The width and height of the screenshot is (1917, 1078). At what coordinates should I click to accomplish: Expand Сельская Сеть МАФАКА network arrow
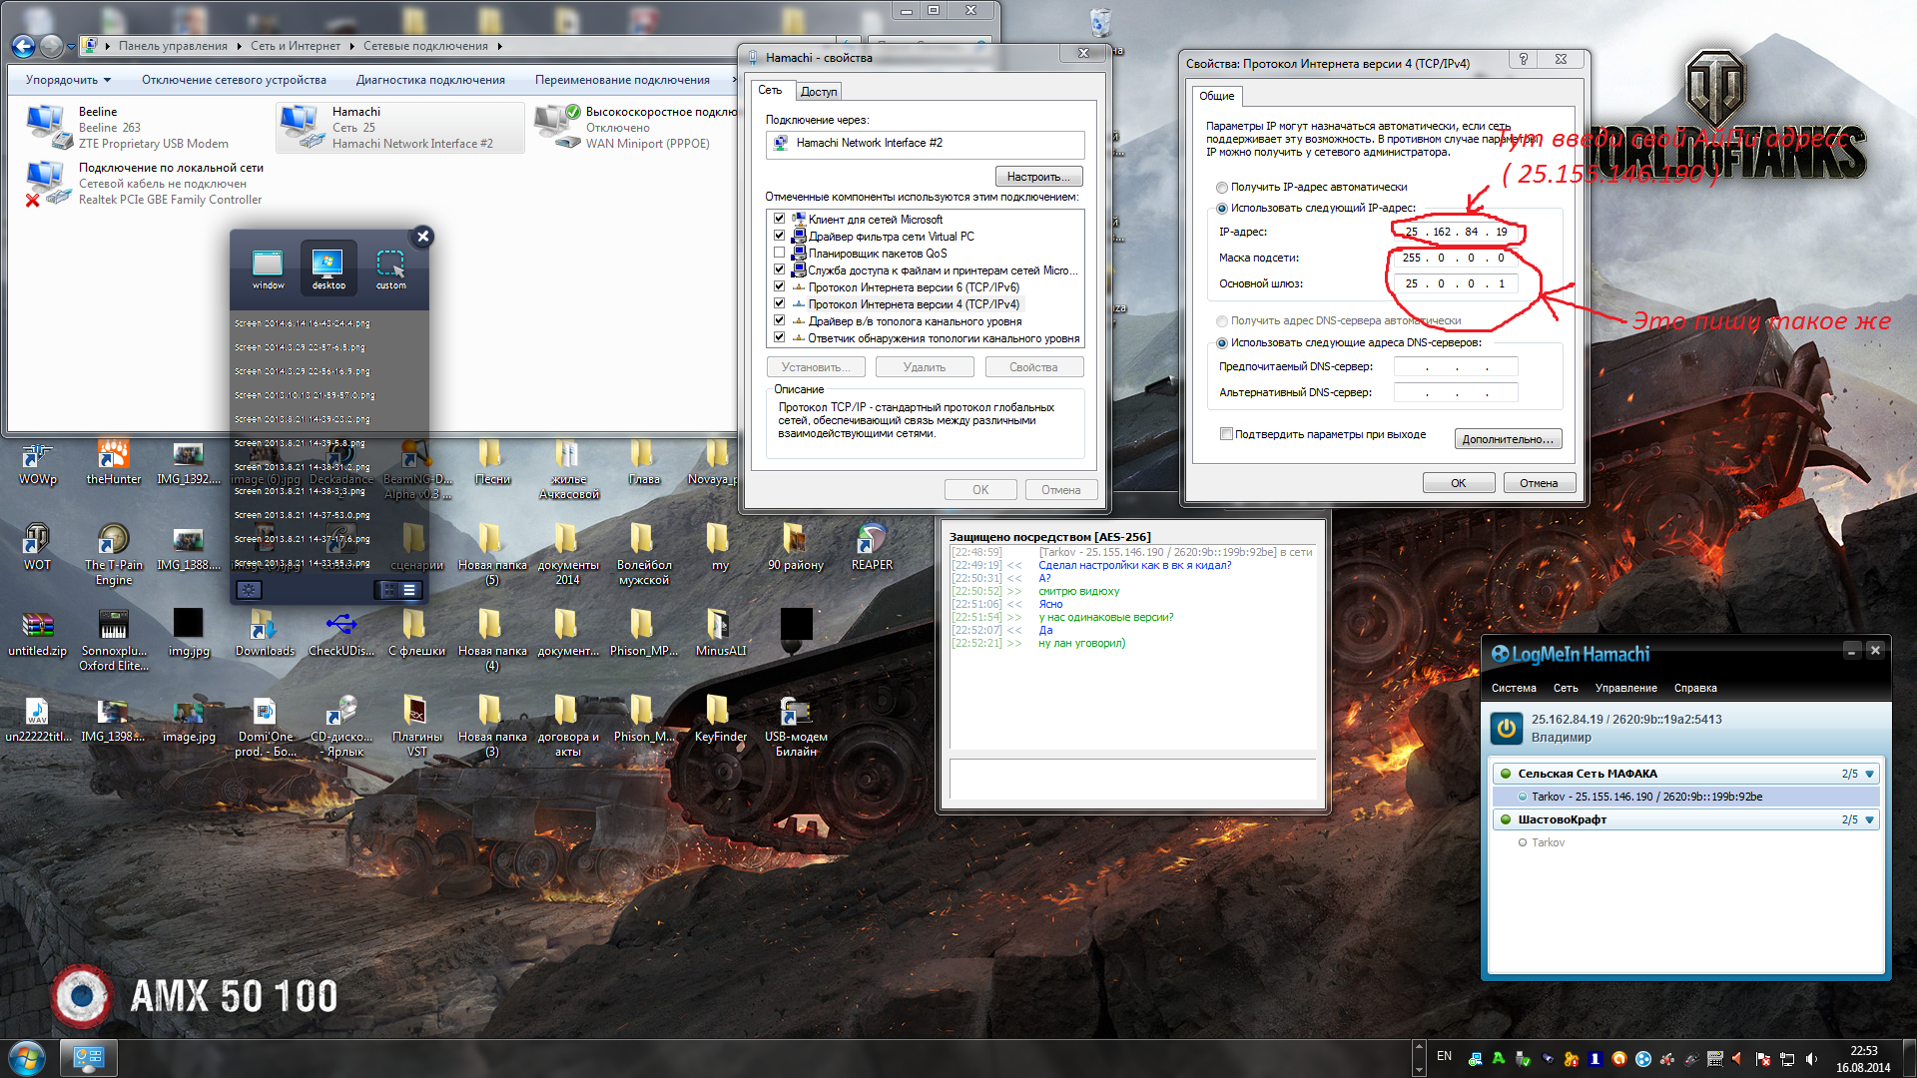[x=1870, y=774]
